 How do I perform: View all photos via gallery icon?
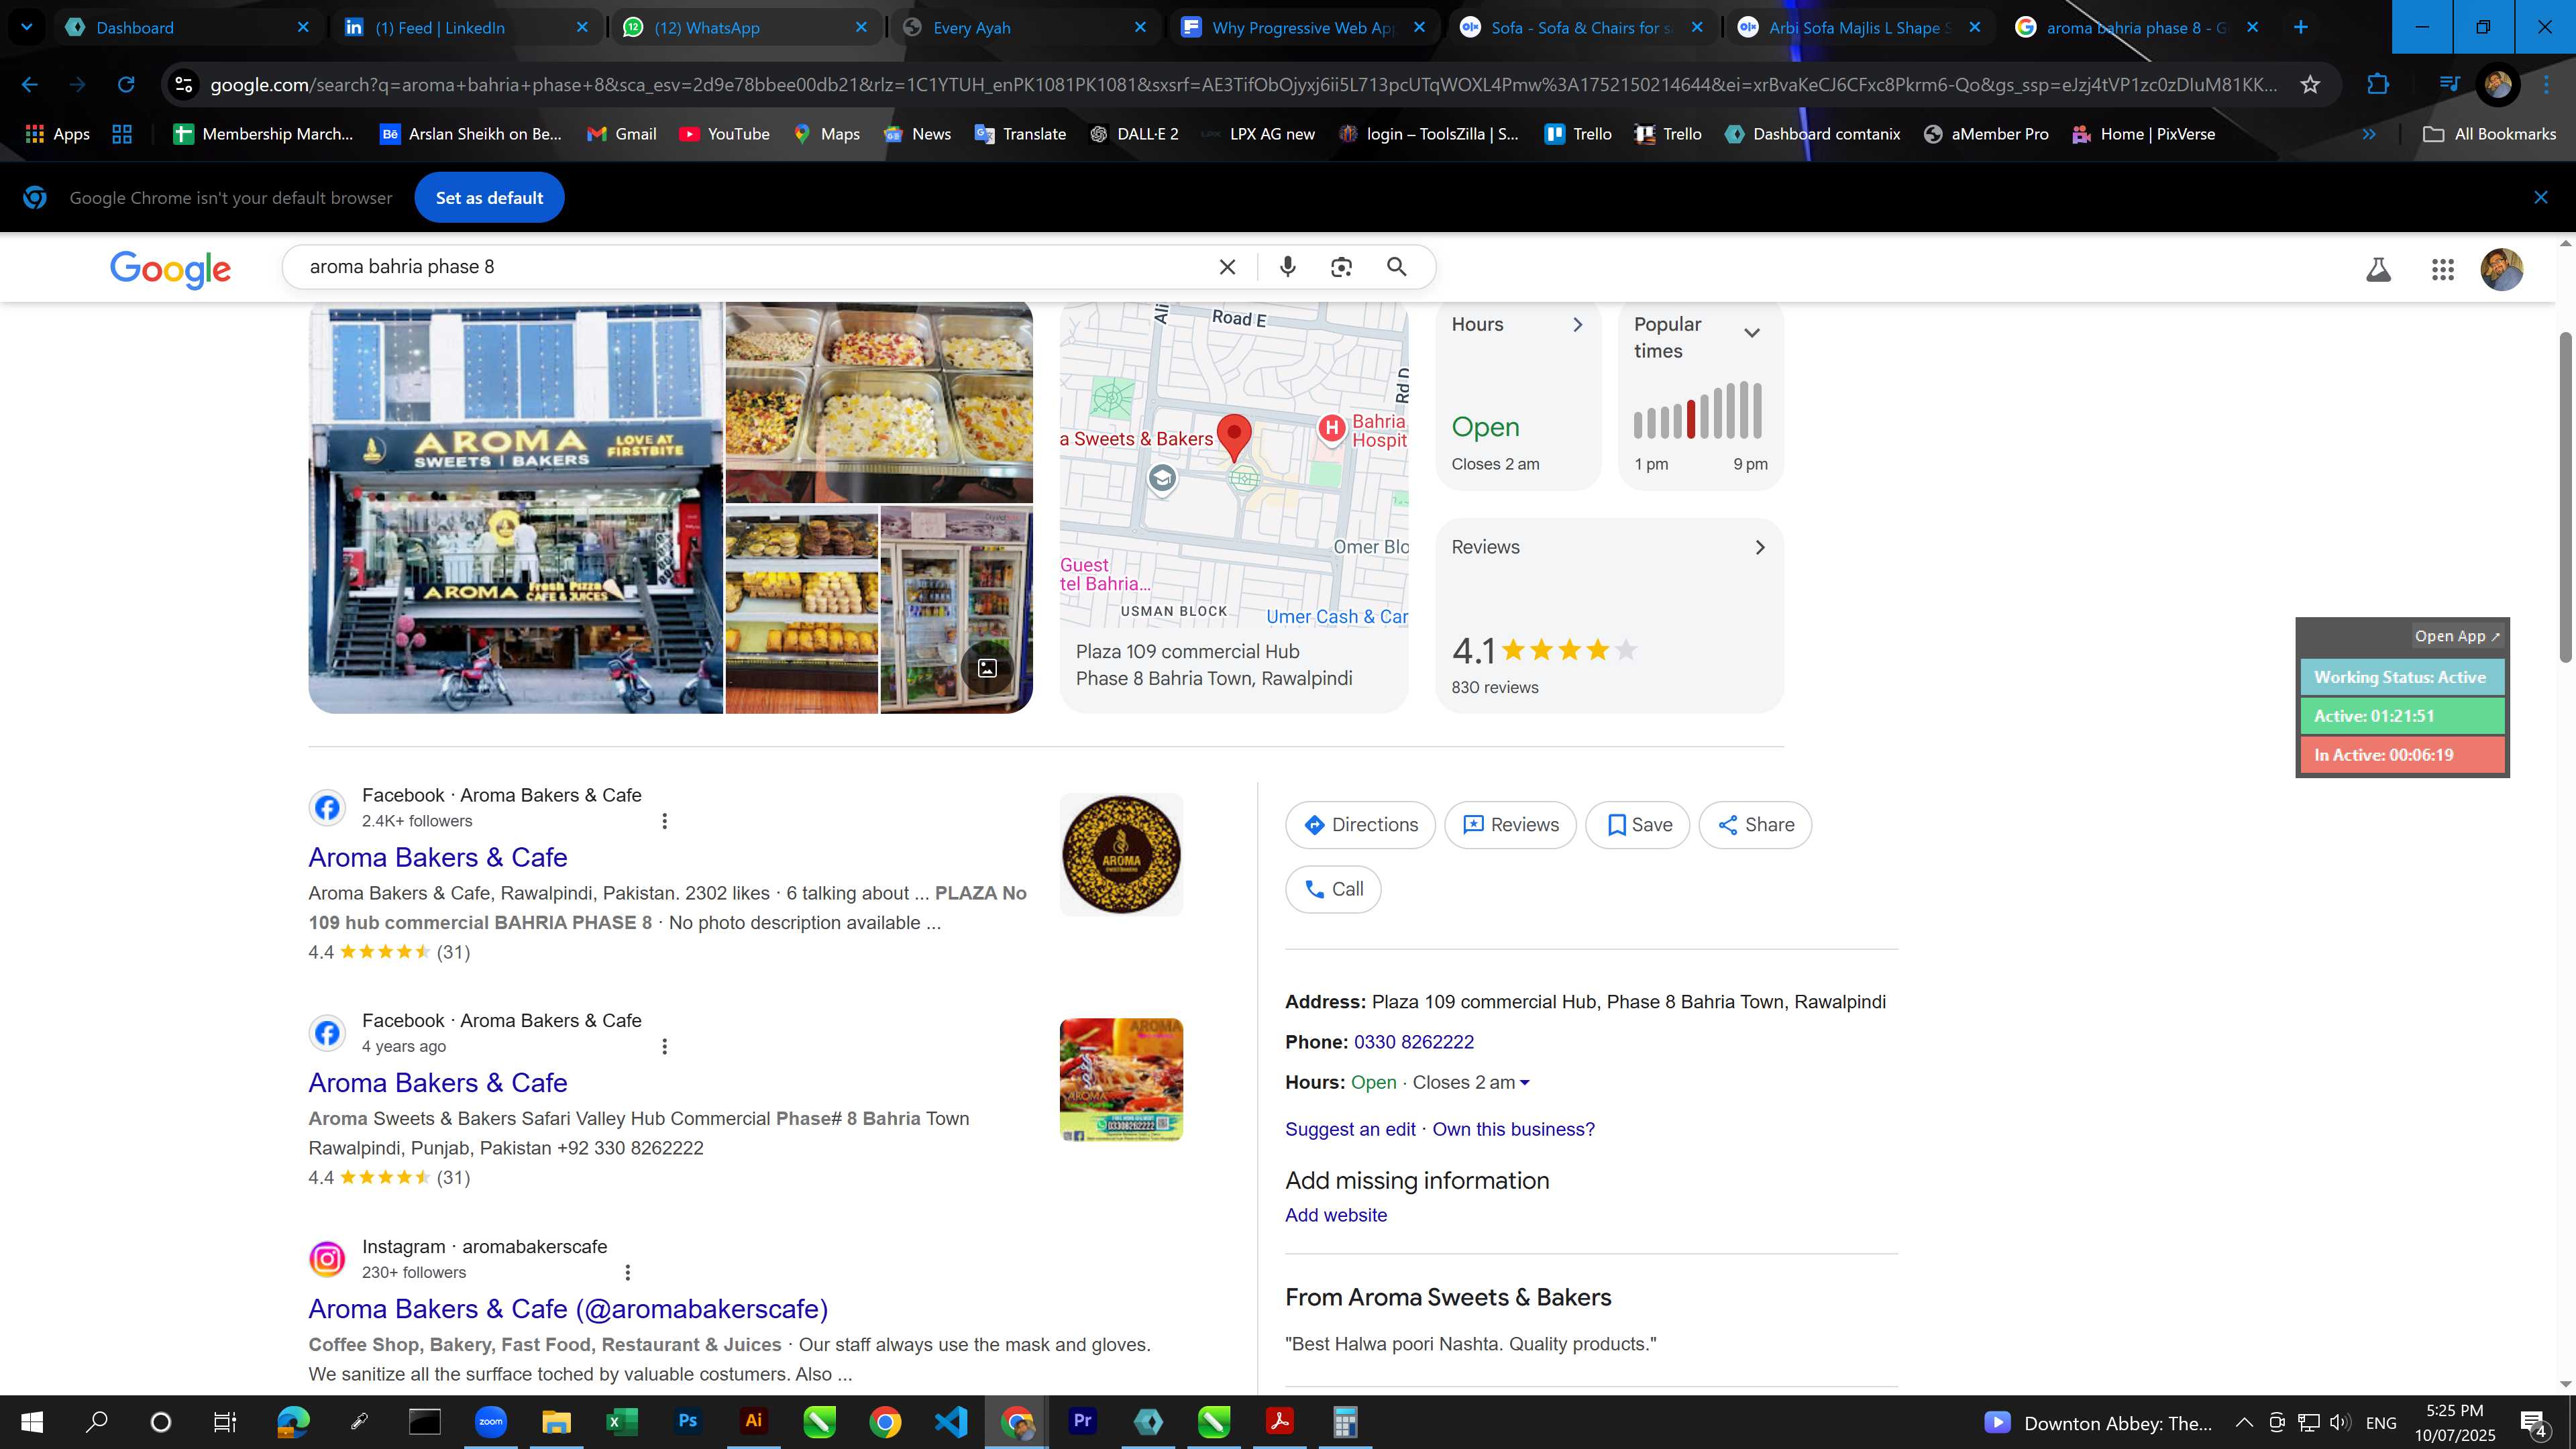pyautogui.click(x=987, y=668)
